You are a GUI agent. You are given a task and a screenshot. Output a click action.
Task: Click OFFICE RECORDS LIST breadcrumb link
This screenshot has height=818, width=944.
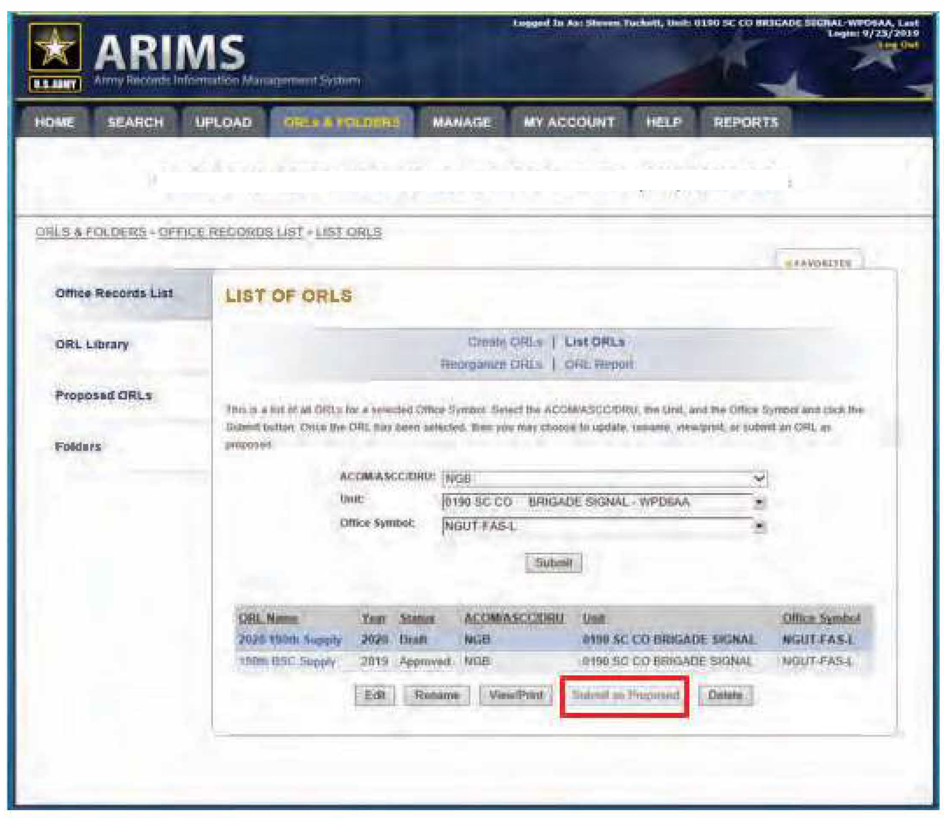click(230, 232)
